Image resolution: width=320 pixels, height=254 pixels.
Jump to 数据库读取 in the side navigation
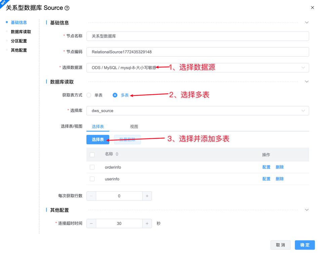(x=21, y=32)
